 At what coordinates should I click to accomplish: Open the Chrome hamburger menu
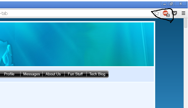(x=183, y=13)
